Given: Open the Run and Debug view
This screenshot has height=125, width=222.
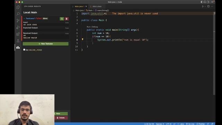Looking at the screenshot, I should 18,27.
